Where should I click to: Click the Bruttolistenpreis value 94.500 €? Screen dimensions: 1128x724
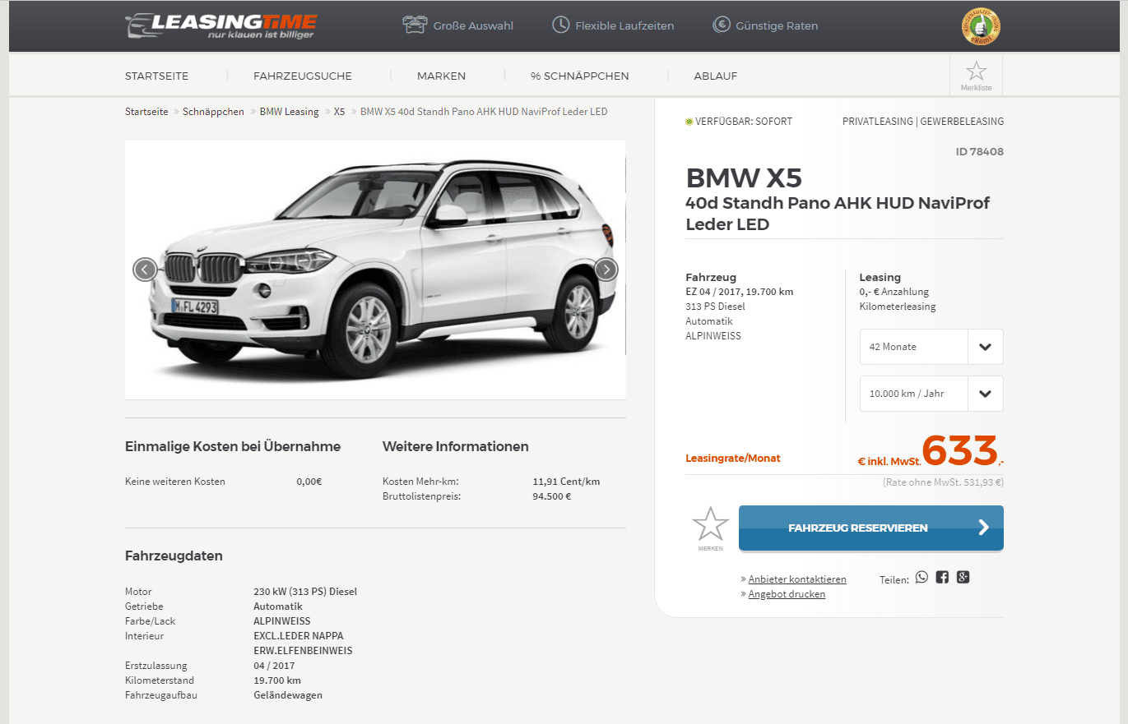(552, 496)
